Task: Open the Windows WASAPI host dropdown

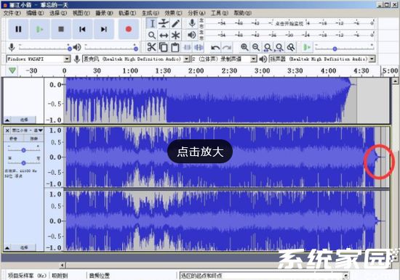Action: pos(38,59)
